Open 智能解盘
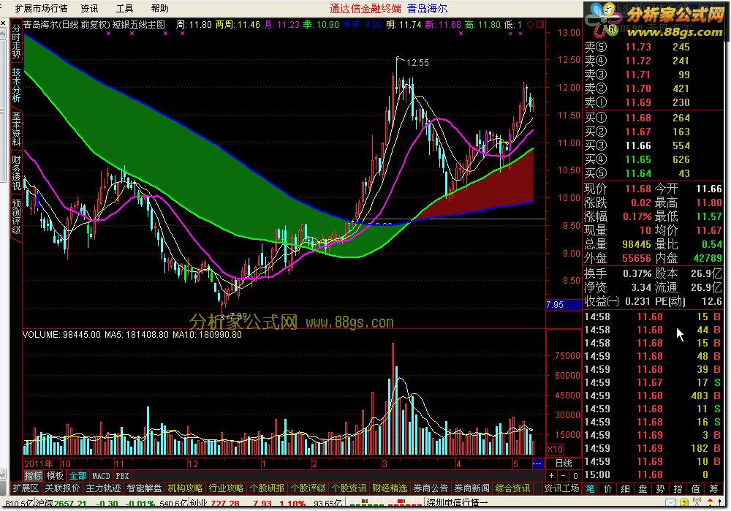 [x=144, y=488]
